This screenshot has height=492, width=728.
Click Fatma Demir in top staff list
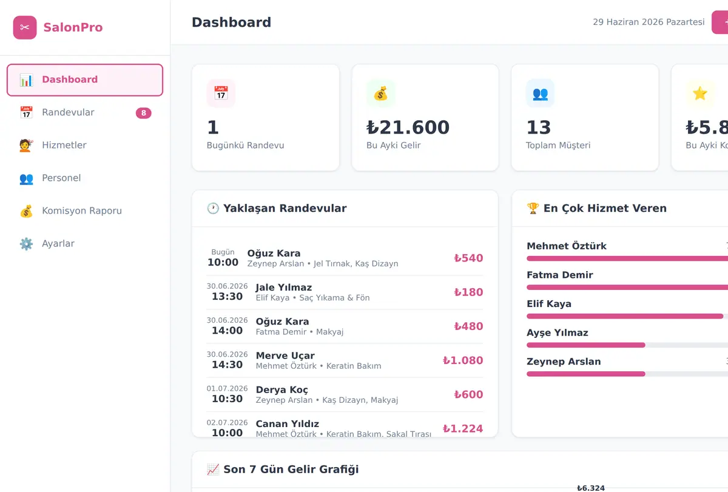point(559,275)
